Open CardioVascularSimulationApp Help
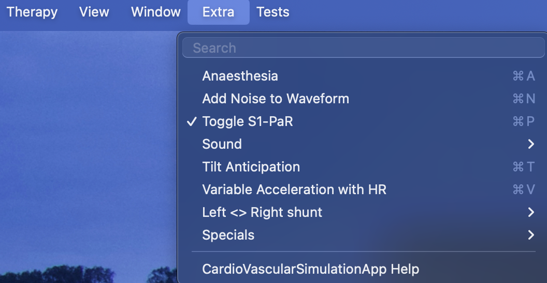This screenshot has width=547, height=283. pyautogui.click(x=311, y=269)
